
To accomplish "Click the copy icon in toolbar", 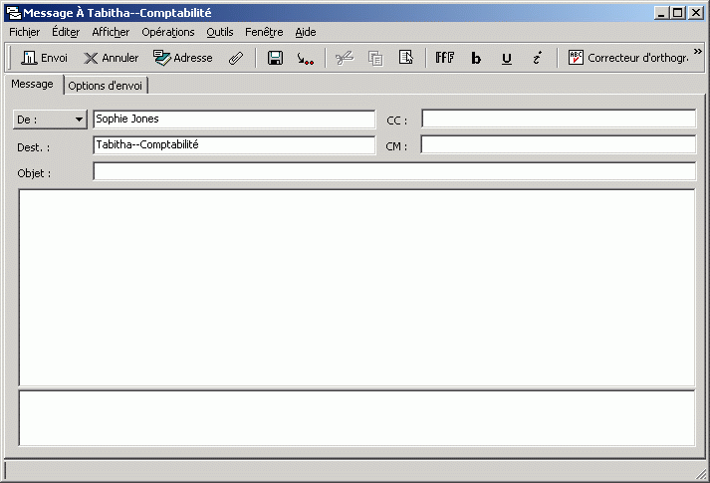I will [x=375, y=58].
